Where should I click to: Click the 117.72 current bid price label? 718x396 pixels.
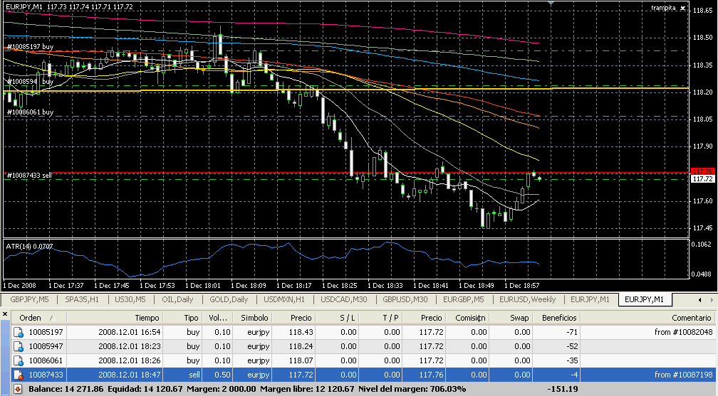click(702, 178)
